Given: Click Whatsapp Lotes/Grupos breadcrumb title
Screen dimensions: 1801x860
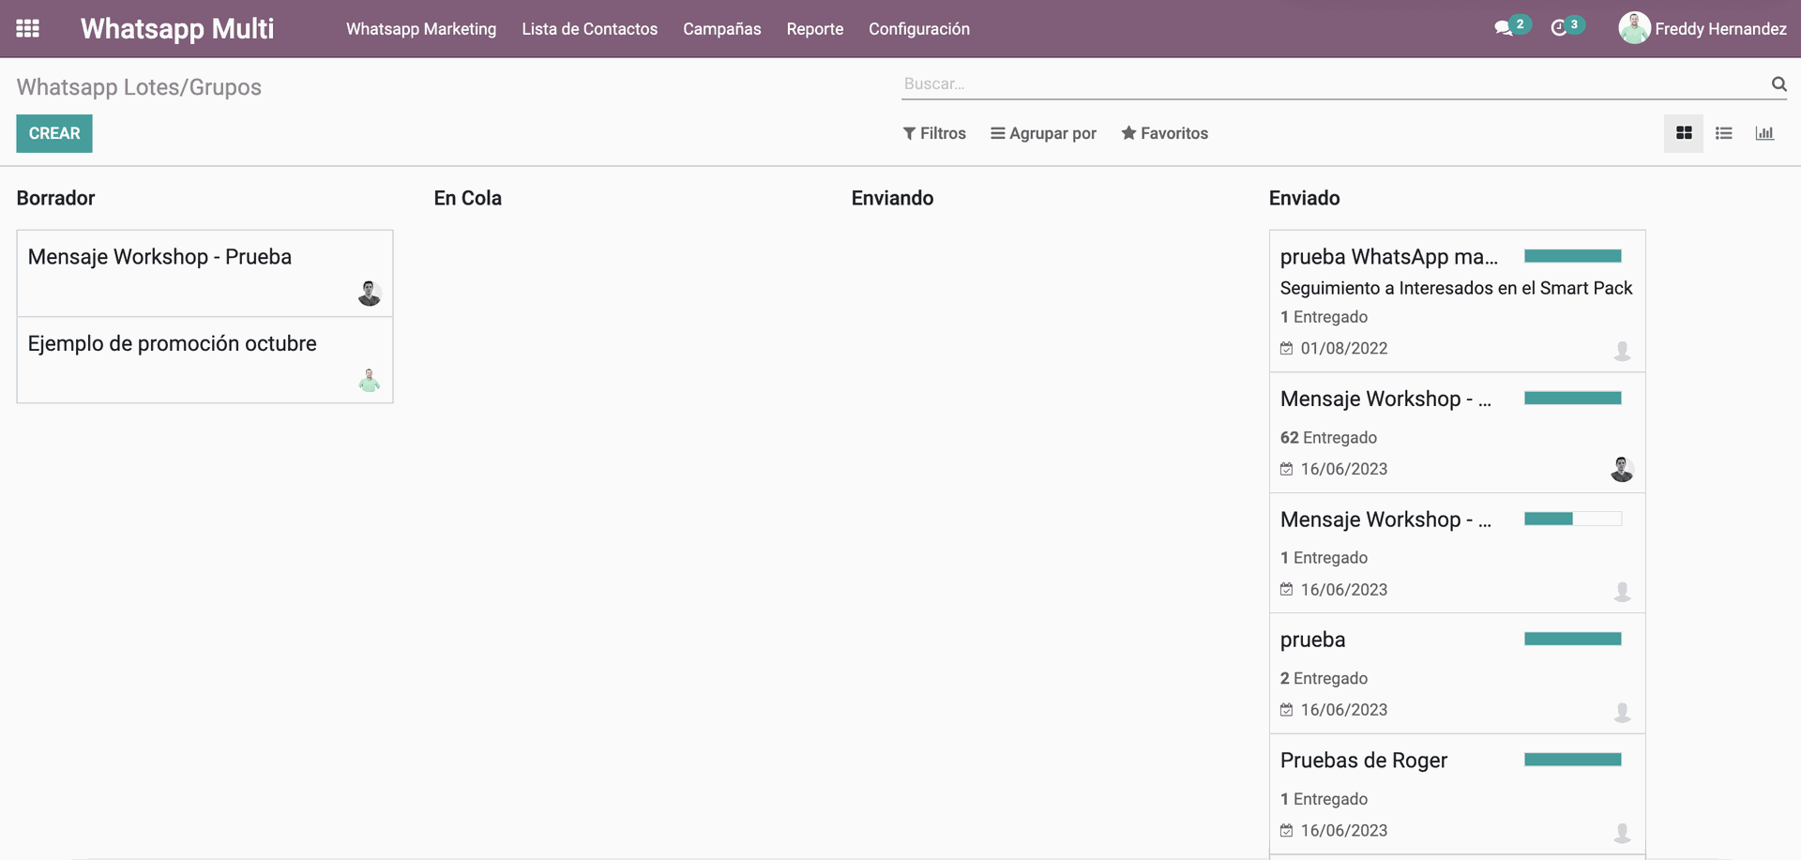Looking at the screenshot, I should pyautogui.click(x=139, y=87).
